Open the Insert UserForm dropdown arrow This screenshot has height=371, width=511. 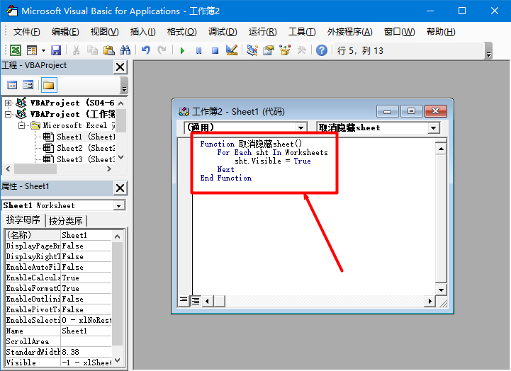click(43, 50)
